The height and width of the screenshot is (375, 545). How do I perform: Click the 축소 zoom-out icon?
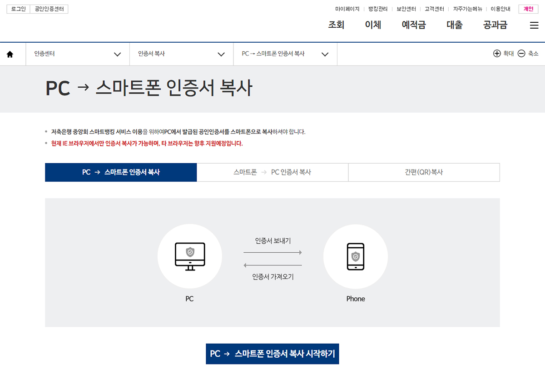[x=521, y=53]
